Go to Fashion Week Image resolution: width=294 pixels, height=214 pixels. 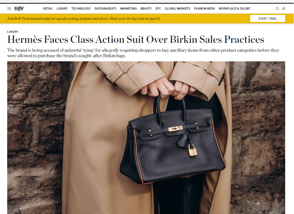[x=204, y=9]
